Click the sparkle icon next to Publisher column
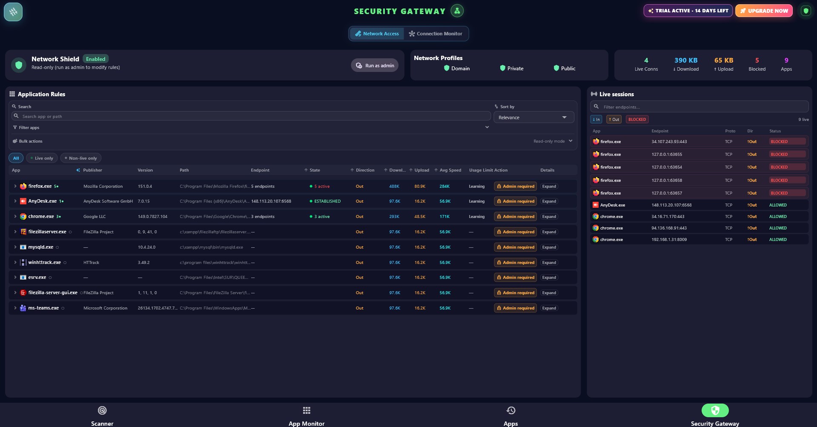This screenshot has width=817, height=427. point(78,170)
